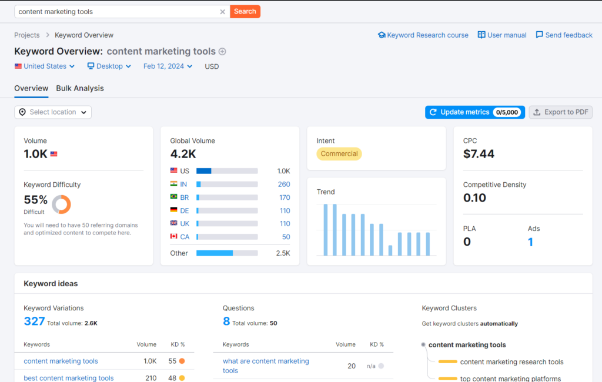The height and width of the screenshot is (382, 602).
Task: Clear the search field with X icon
Action: (222, 12)
